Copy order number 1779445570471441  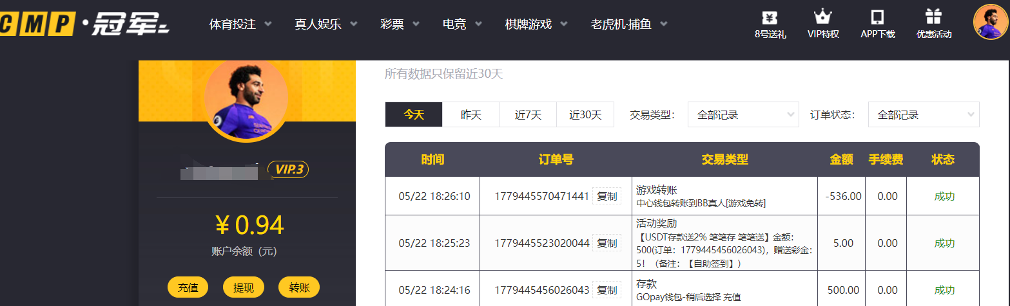607,196
